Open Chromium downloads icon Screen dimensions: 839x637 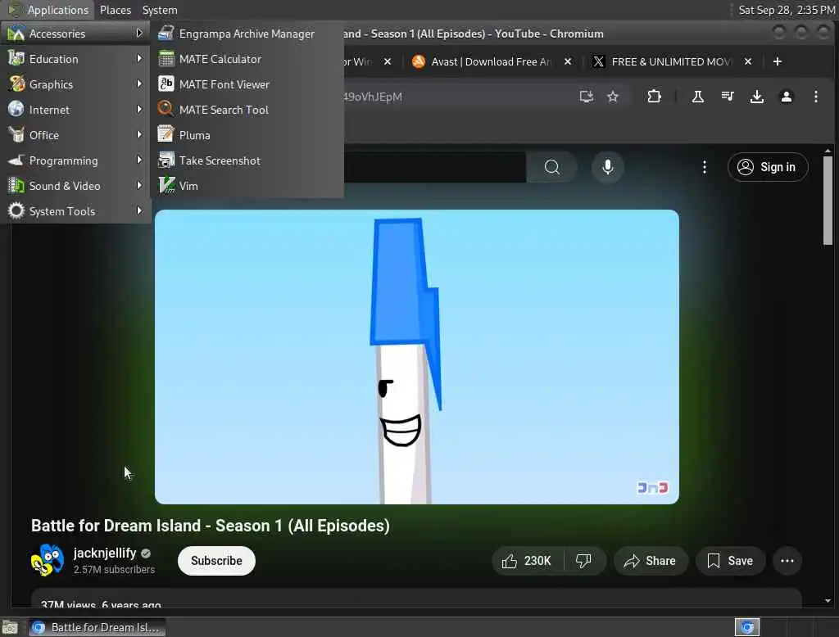coord(756,97)
